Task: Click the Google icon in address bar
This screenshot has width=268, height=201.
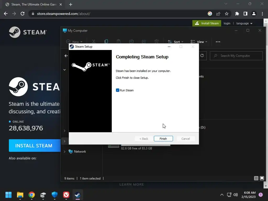Action: pos(210,14)
